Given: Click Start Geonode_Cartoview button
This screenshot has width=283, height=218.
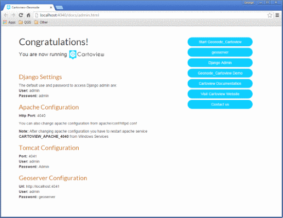Looking at the screenshot, I should pyautogui.click(x=220, y=42).
